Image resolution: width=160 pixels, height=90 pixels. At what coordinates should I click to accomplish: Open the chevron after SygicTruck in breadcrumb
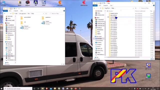tap(111, 8)
